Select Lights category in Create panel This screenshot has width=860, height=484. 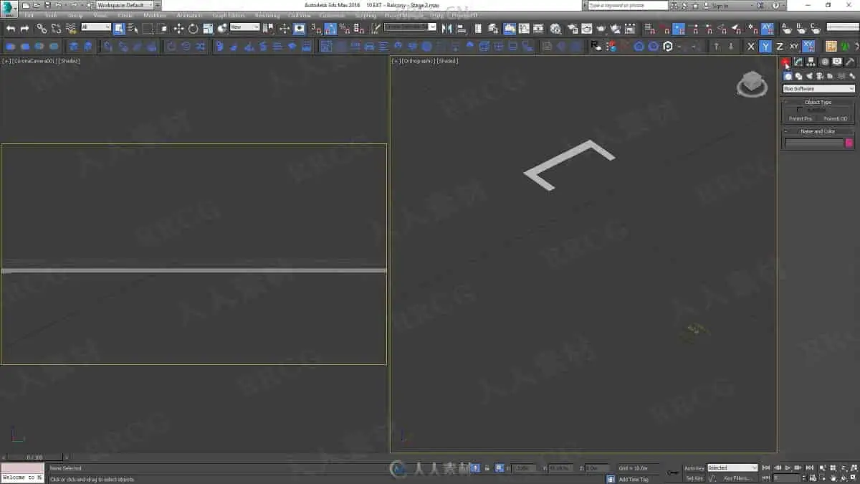(809, 76)
